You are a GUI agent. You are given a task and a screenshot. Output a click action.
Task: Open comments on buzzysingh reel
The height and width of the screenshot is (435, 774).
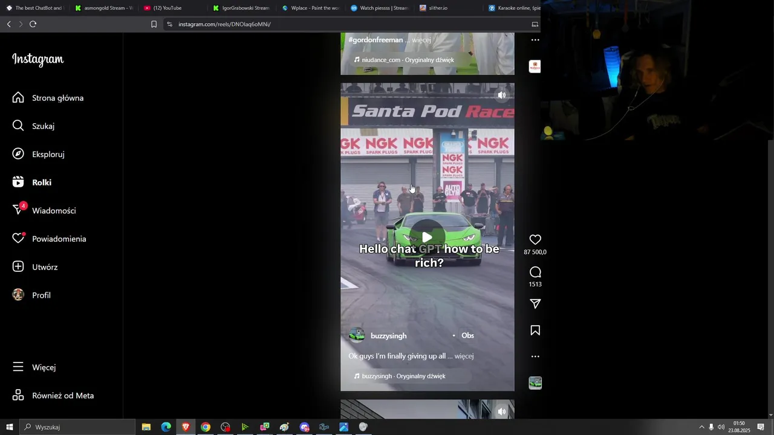[x=535, y=272]
